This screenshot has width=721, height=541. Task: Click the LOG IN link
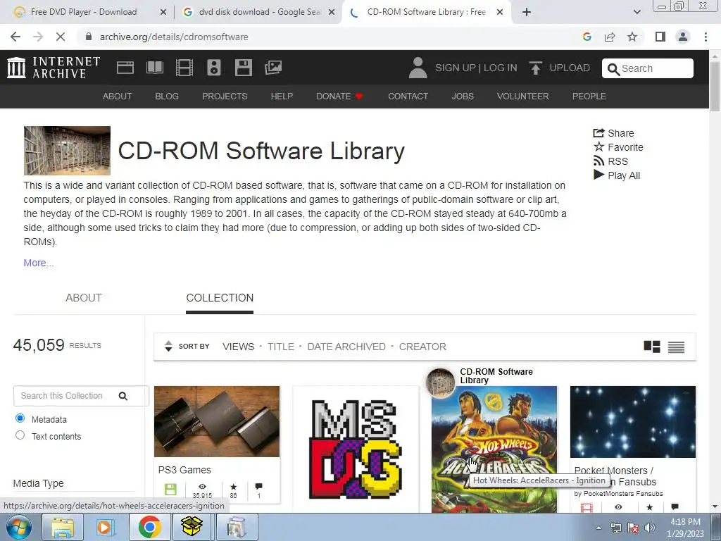pyautogui.click(x=501, y=68)
